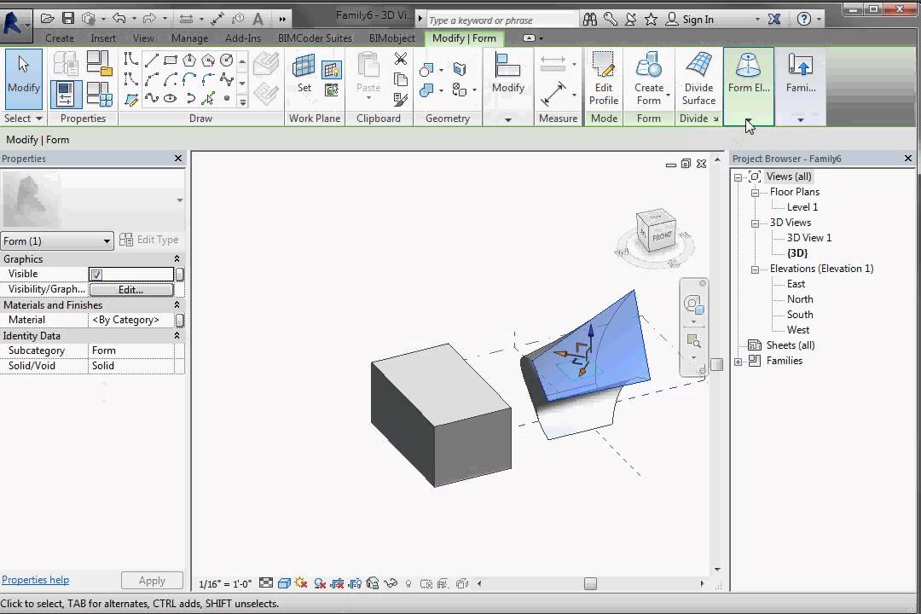This screenshot has height=614, width=921.
Task: Click the Open folder icon in quick access toolbar
Action: coord(48,18)
